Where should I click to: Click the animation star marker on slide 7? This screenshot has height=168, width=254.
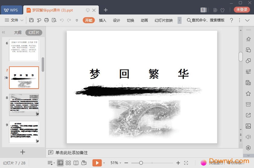6,78
